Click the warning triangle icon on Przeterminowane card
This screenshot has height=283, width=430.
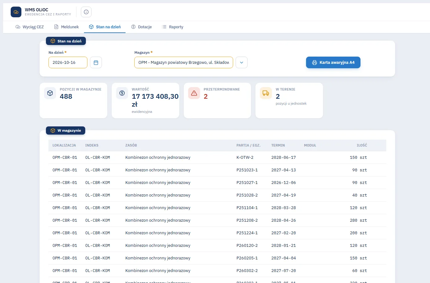click(194, 93)
